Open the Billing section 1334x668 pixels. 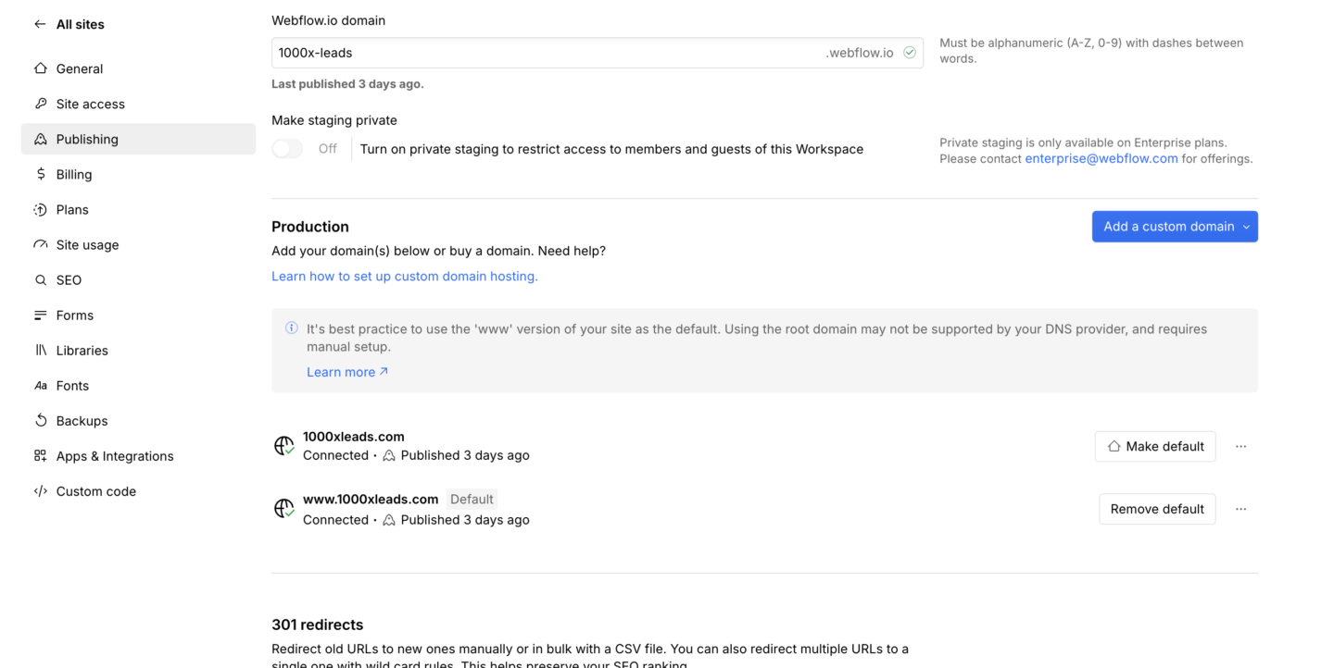[x=138, y=174]
